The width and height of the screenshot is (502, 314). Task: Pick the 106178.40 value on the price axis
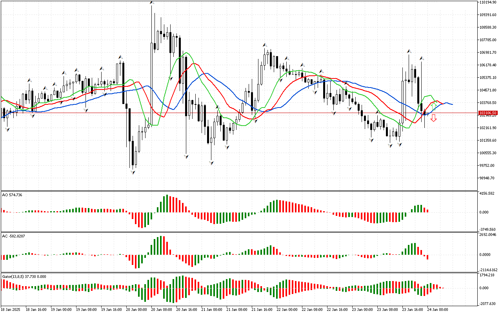pyautogui.click(x=488, y=65)
